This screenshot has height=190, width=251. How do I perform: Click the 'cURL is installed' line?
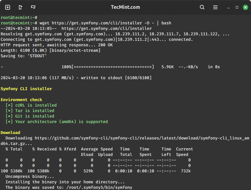[x=31, y=105]
